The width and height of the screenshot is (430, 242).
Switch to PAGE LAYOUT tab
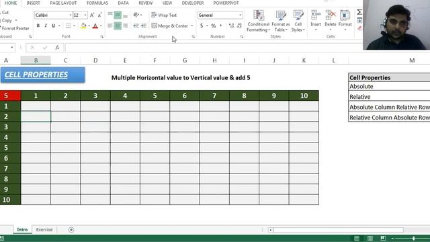pos(63,3)
